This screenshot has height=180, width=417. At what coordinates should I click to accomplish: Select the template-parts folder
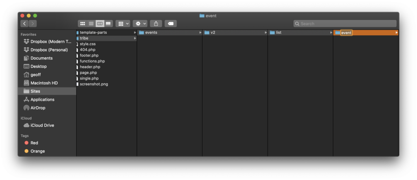click(106, 33)
